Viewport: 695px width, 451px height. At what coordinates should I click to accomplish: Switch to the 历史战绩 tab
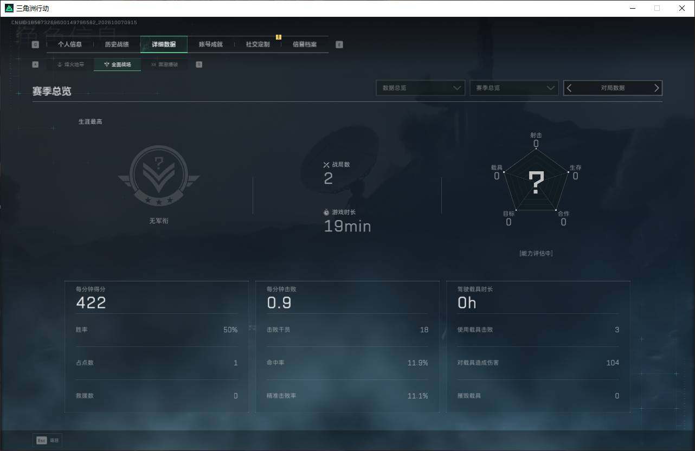click(117, 44)
